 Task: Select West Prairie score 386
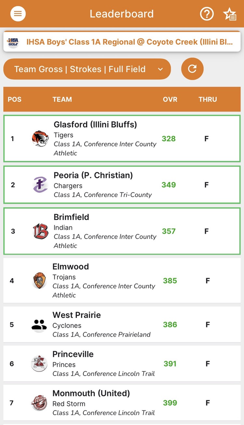pos(170,325)
